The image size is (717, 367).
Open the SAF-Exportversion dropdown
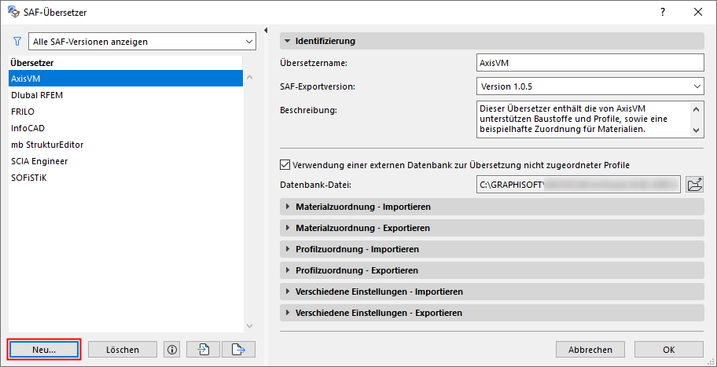pyautogui.click(x=590, y=86)
